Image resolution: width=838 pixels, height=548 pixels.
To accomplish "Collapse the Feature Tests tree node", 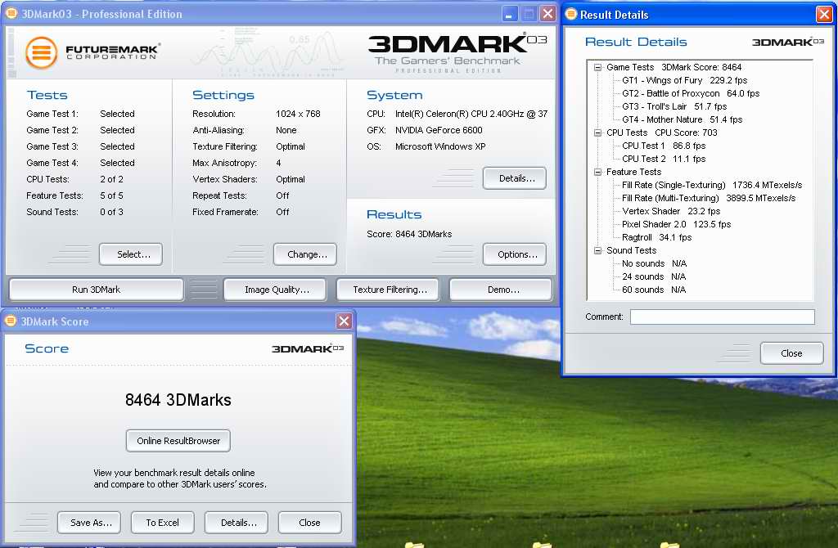I will click(x=597, y=172).
